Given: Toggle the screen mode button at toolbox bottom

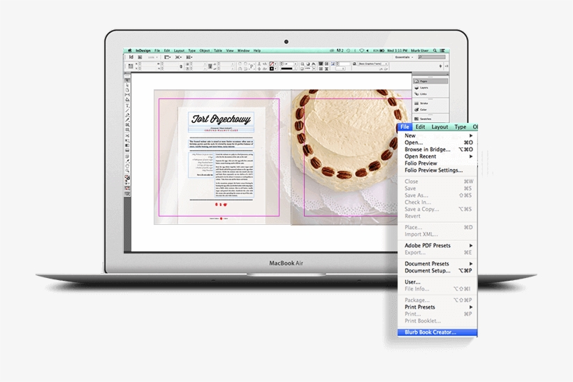Looking at the screenshot, I should [127, 194].
